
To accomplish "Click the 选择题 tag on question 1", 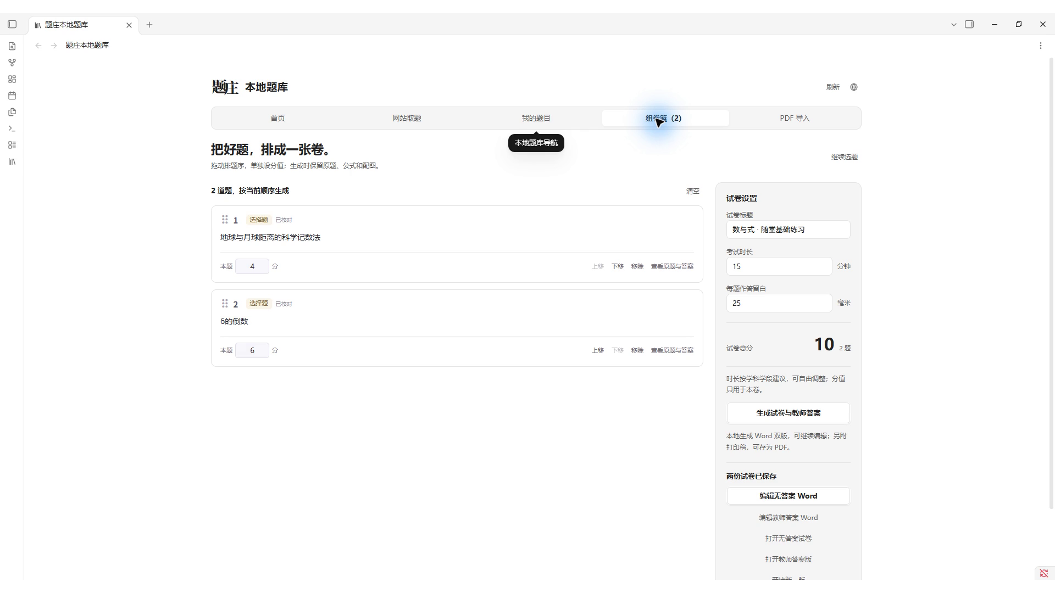I will click(259, 220).
